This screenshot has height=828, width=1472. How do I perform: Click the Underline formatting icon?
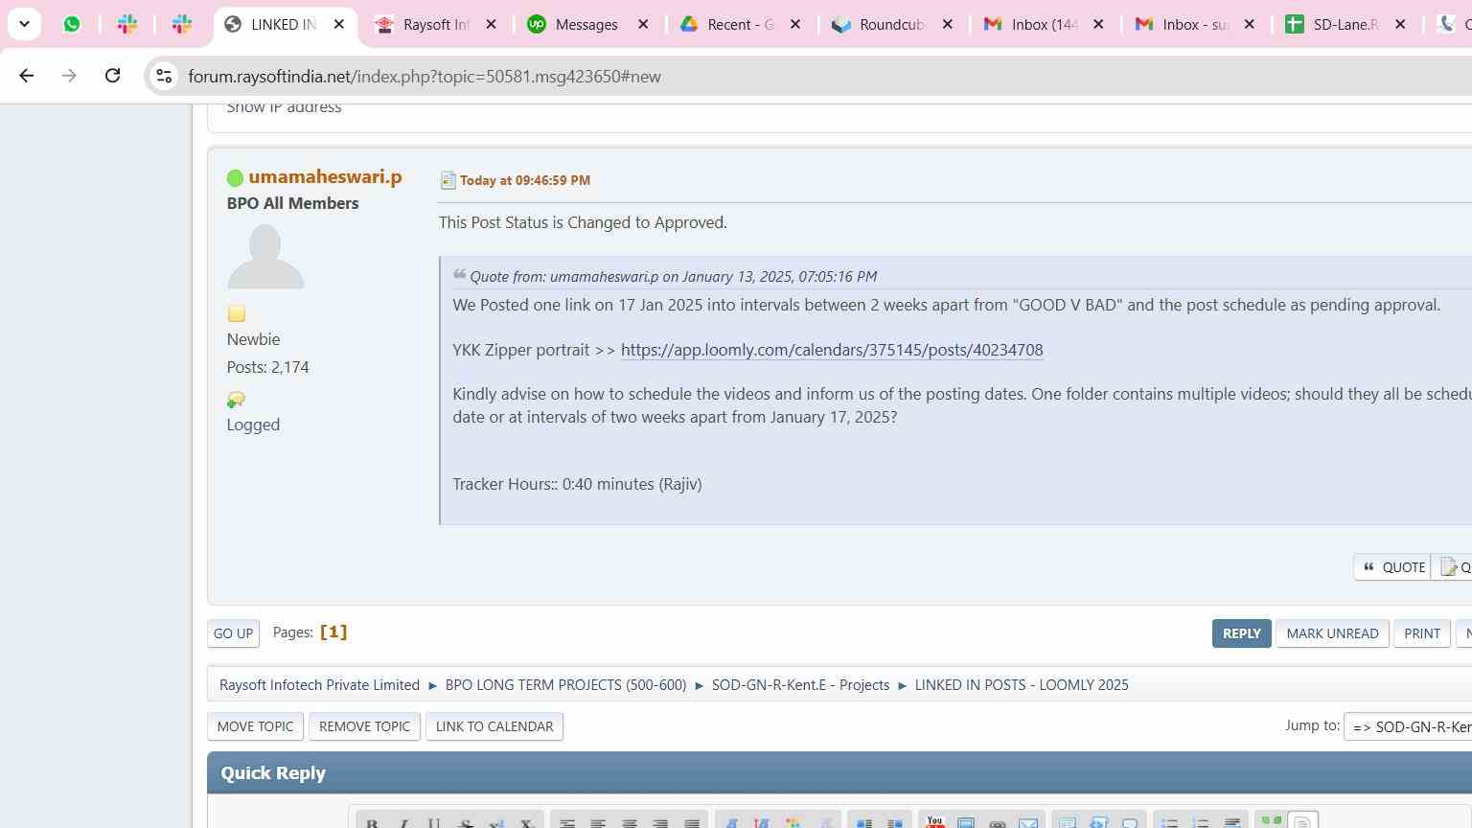click(434, 822)
